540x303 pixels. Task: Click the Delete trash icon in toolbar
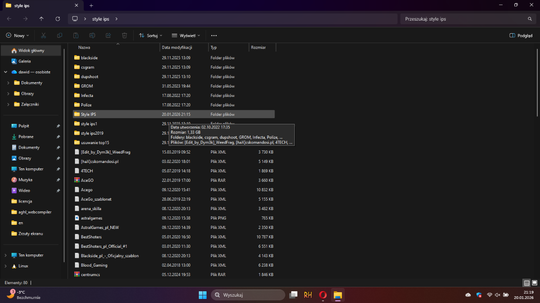(125, 35)
